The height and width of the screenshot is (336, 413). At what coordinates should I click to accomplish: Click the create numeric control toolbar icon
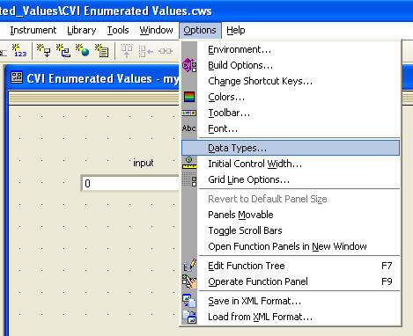pos(19,50)
